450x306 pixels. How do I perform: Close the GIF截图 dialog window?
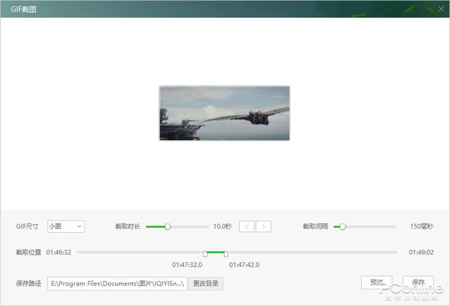[441, 9]
